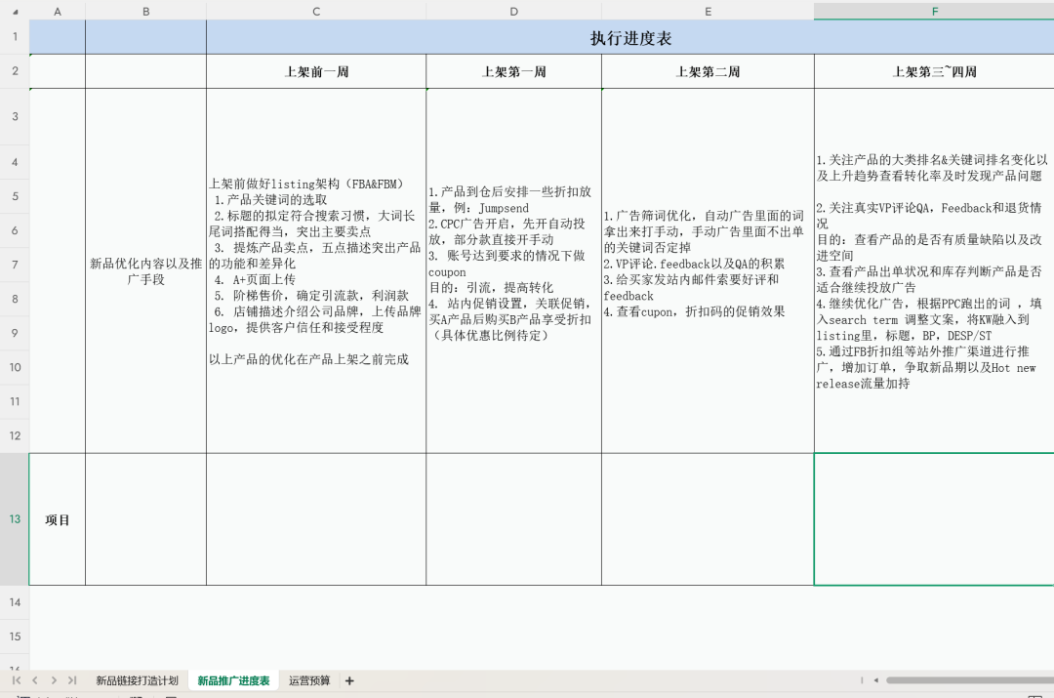This screenshot has height=698, width=1054.
Task: Select column A header
Action: 58,12
